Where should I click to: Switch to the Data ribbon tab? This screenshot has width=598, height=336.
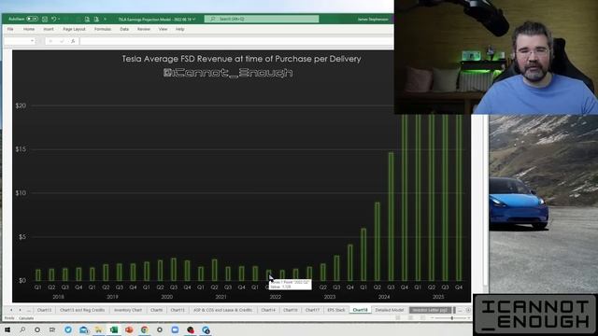[124, 29]
